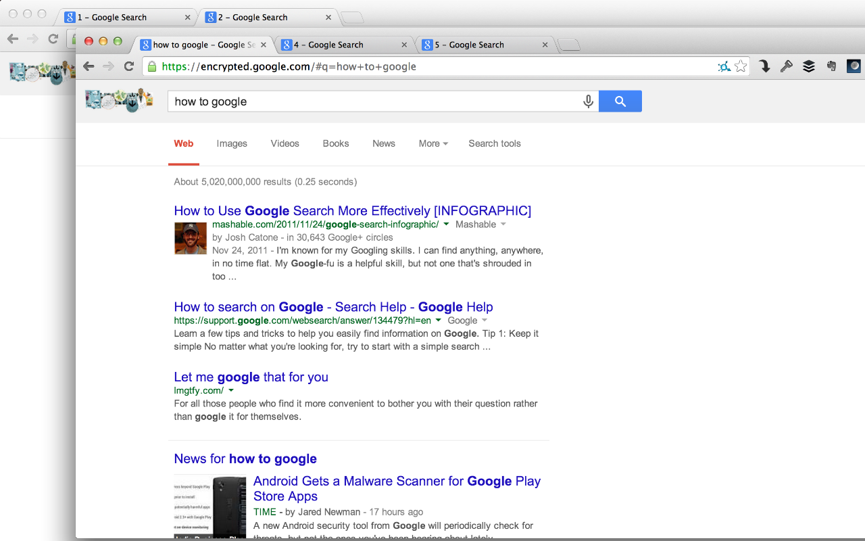The width and height of the screenshot is (865, 541).
Task: Reload the background window page
Action: point(53,39)
